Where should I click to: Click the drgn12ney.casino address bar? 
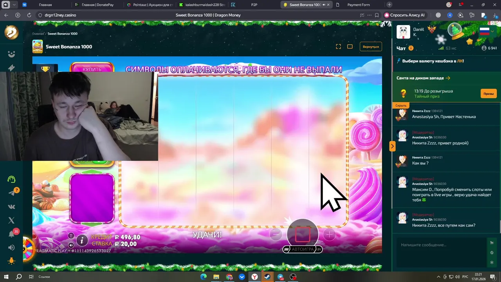(x=60, y=15)
